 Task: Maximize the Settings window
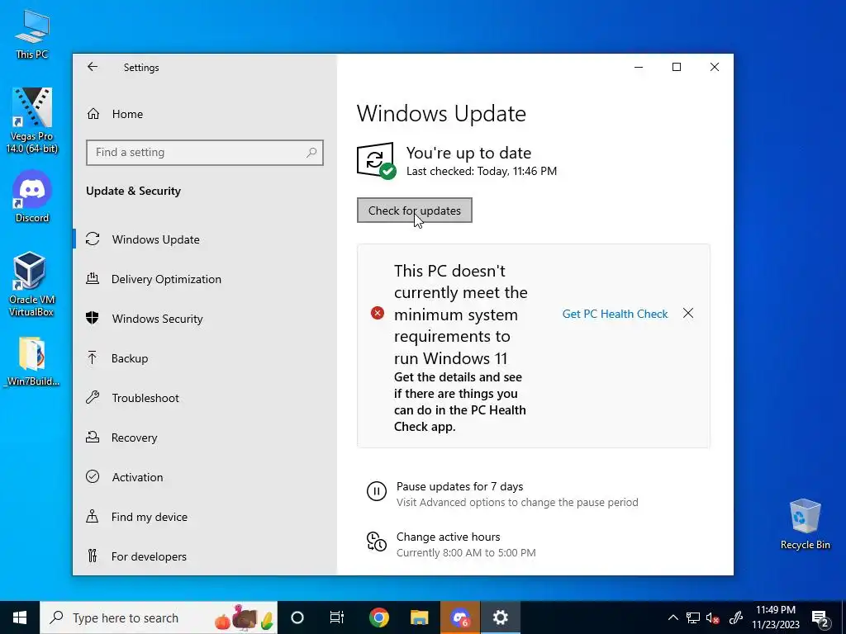point(677,67)
